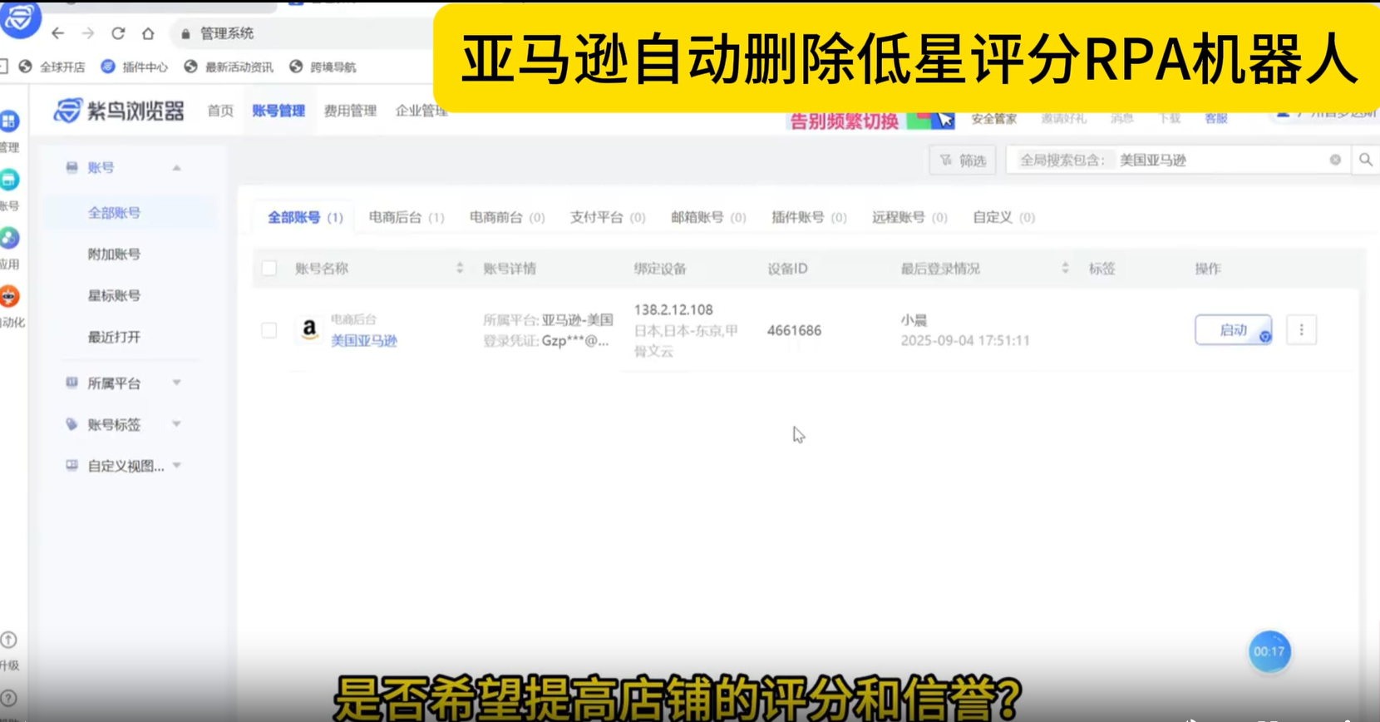Switch to the 邮箱账号 tab
The image size is (1380, 722).
pos(708,217)
